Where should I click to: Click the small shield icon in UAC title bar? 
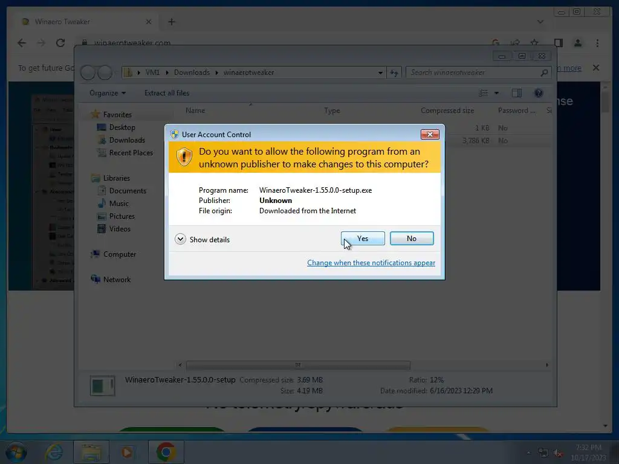[175, 134]
